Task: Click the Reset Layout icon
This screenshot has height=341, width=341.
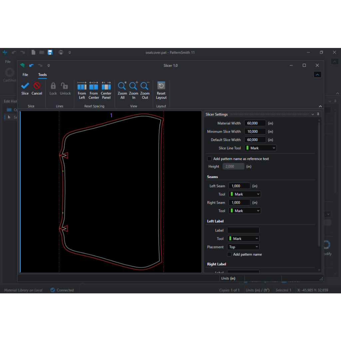Action: click(161, 86)
